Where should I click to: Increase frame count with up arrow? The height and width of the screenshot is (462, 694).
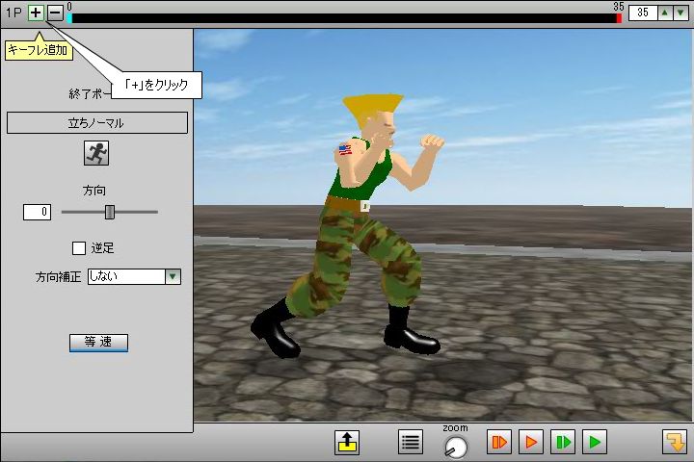[x=665, y=13]
